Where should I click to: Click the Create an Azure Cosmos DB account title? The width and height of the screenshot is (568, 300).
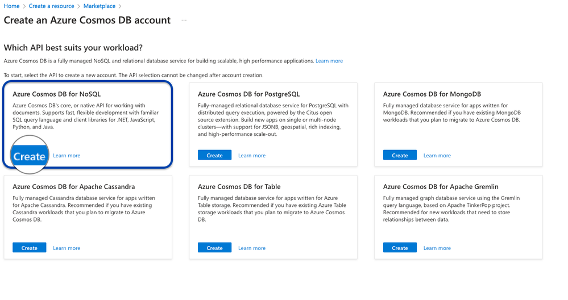tap(87, 20)
